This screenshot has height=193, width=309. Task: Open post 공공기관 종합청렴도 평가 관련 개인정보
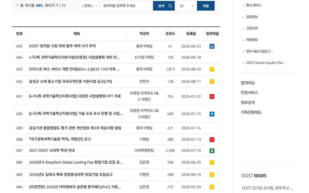[75, 128]
